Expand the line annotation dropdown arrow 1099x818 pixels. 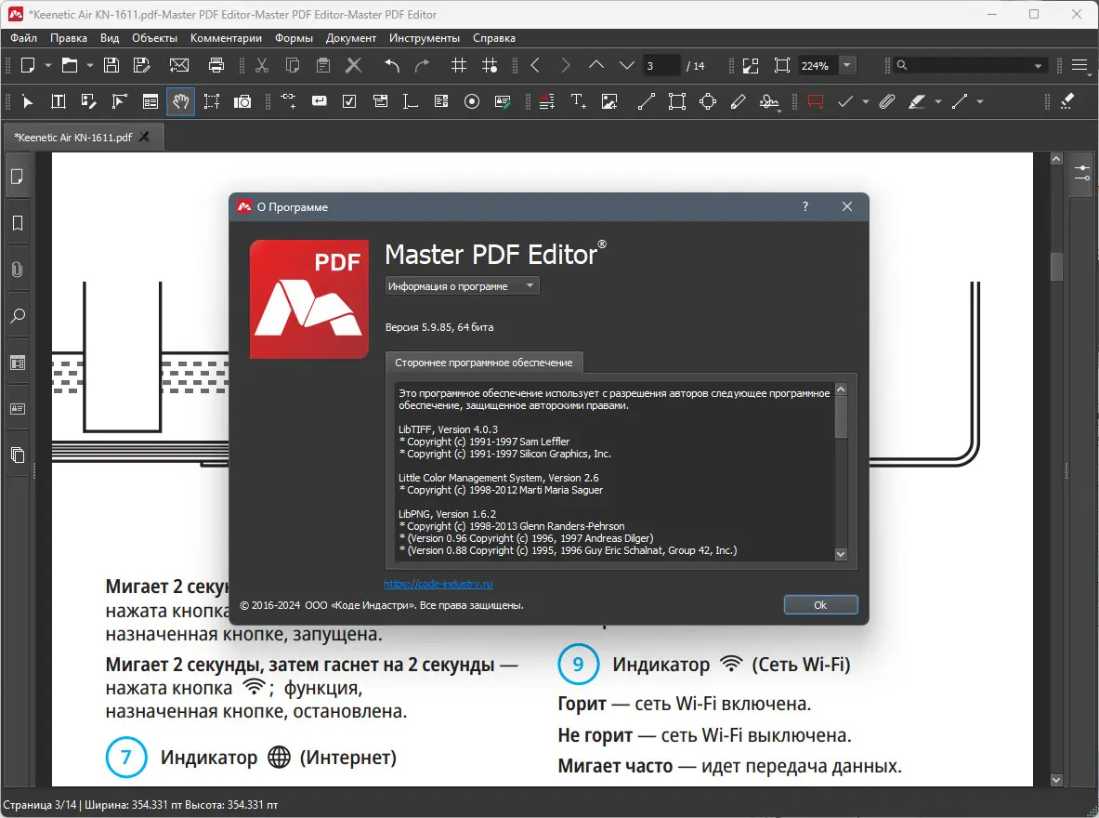(x=980, y=101)
